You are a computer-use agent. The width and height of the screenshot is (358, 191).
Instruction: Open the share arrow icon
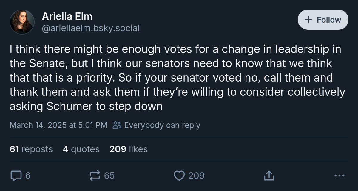pos(269,176)
